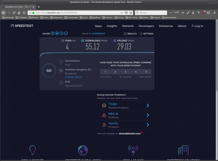
Task: Click the Ookla 5G Map antenna icon
Action: pyautogui.click(x=133, y=150)
